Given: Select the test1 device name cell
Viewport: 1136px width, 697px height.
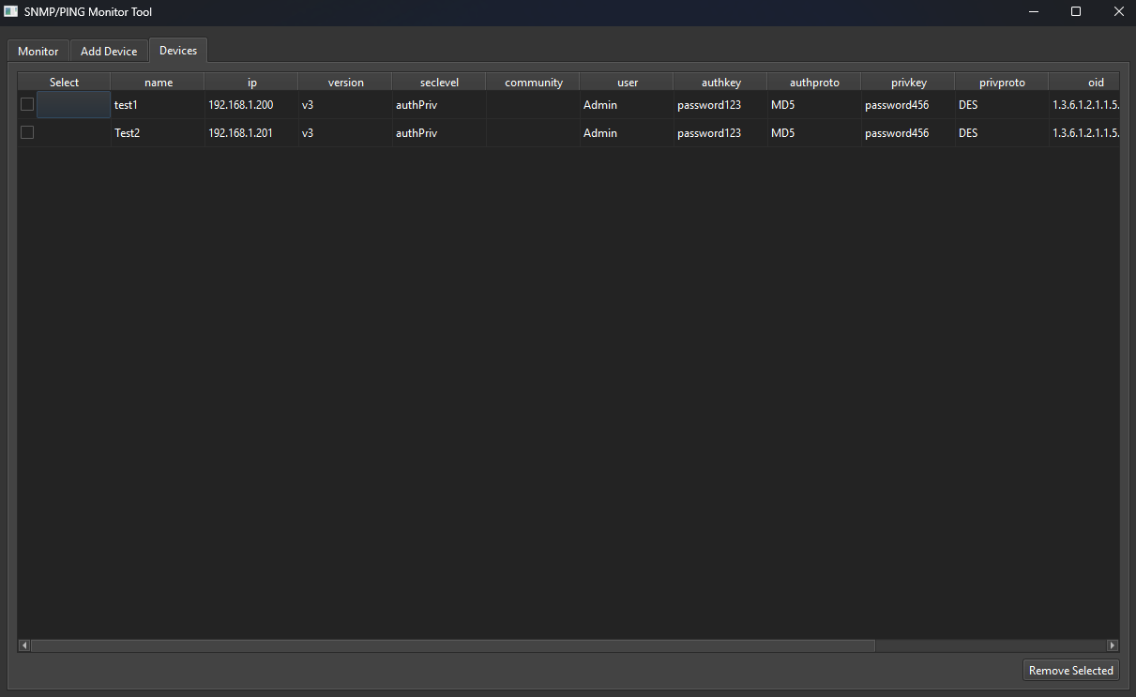Looking at the screenshot, I should (x=157, y=104).
